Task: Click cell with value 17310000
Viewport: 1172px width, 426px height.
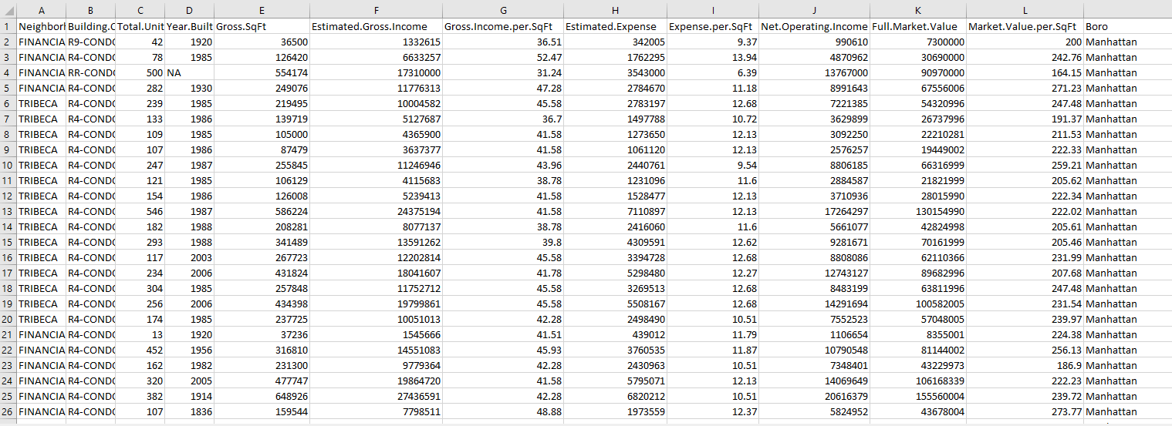Action: pos(376,72)
